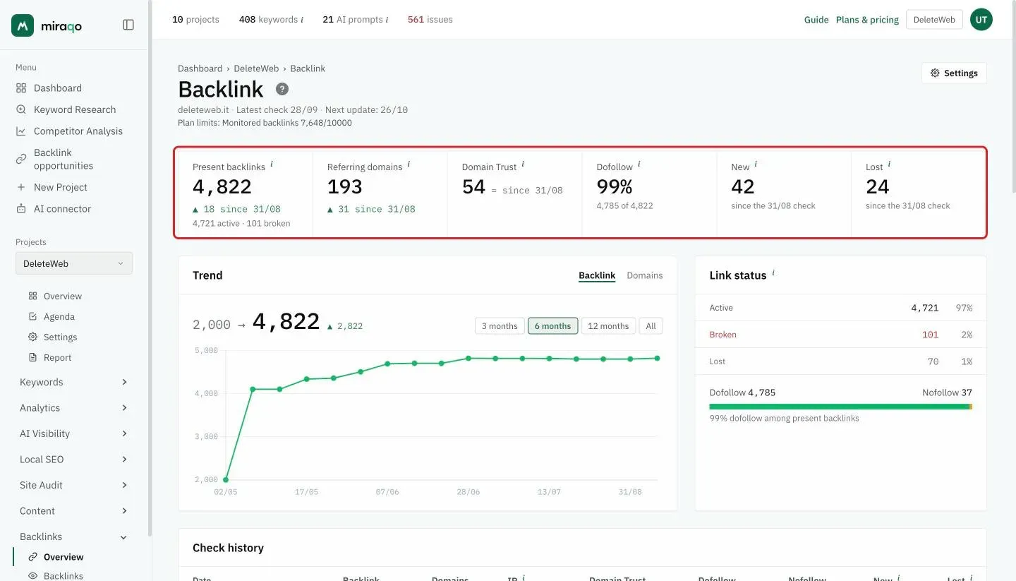Click the New Project plus icon
This screenshot has height=581, width=1016.
21,187
